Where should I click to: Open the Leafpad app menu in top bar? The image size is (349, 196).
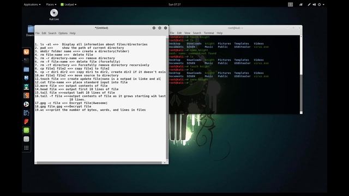[x=69, y=4]
